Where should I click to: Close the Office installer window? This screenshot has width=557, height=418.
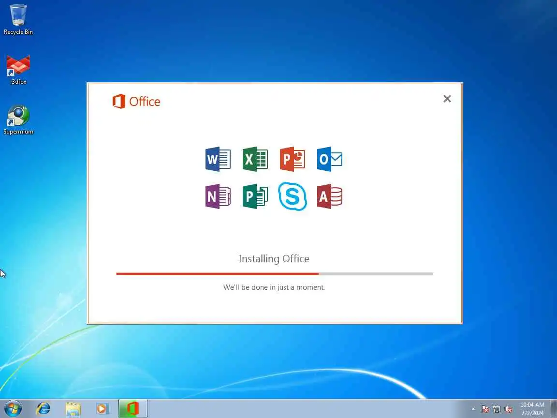[x=447, y=99]
